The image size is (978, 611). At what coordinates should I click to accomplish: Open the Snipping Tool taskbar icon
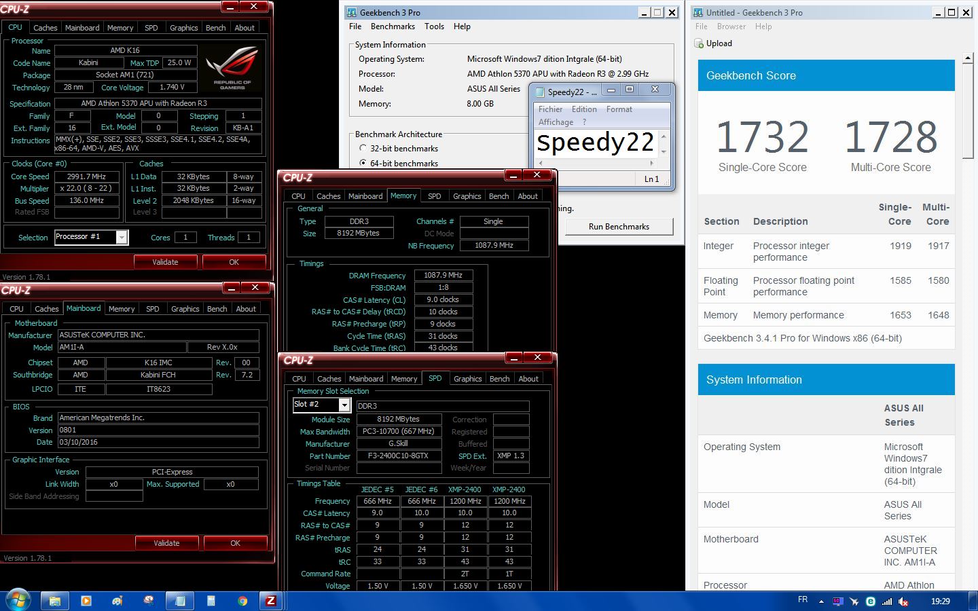(x=149, y=601)
